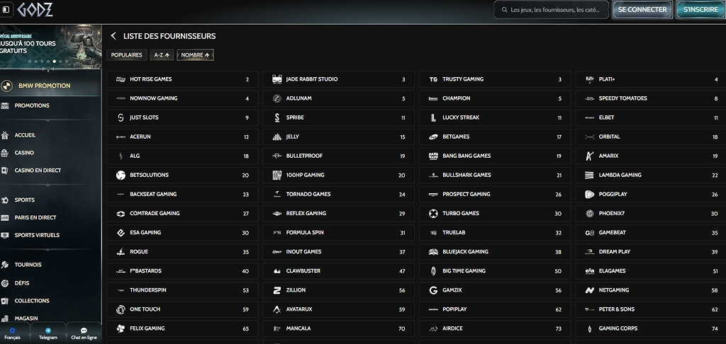This screenshot has width=726, height=344.
Task: Open the Amarix provider
Action: pos(651,156)
